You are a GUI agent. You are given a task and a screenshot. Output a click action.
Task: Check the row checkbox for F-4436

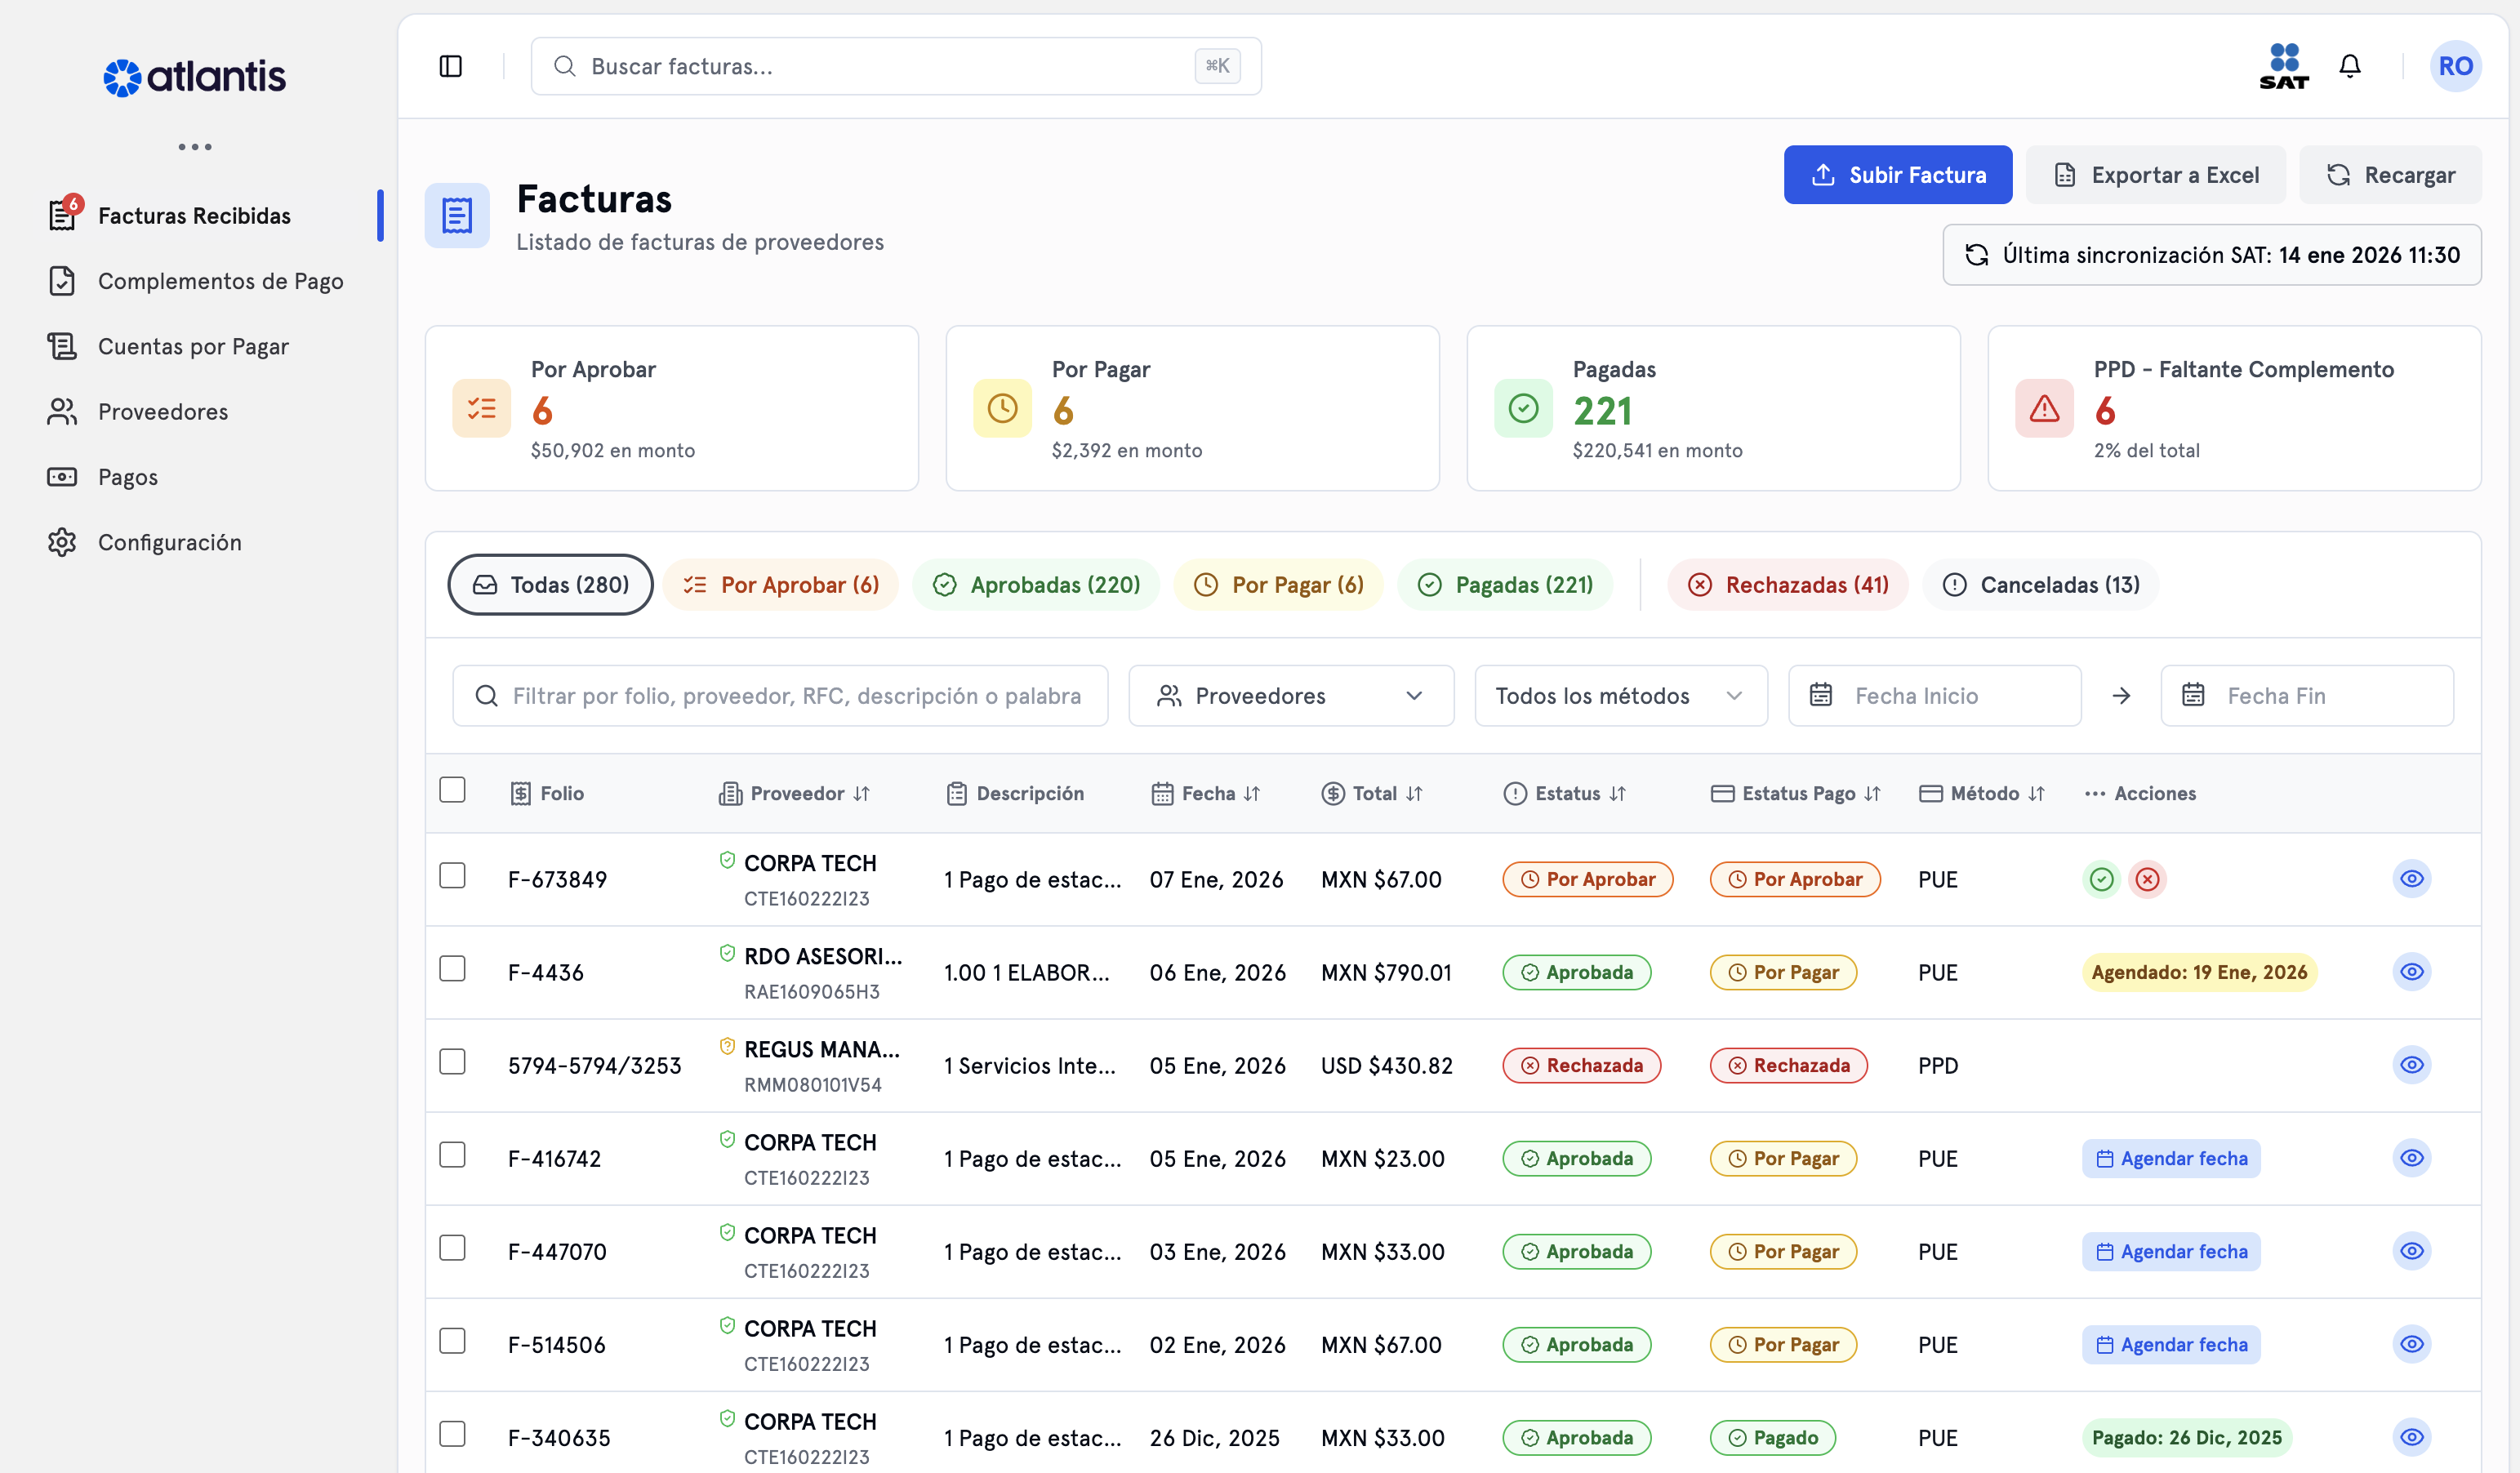tap(453, 968)
